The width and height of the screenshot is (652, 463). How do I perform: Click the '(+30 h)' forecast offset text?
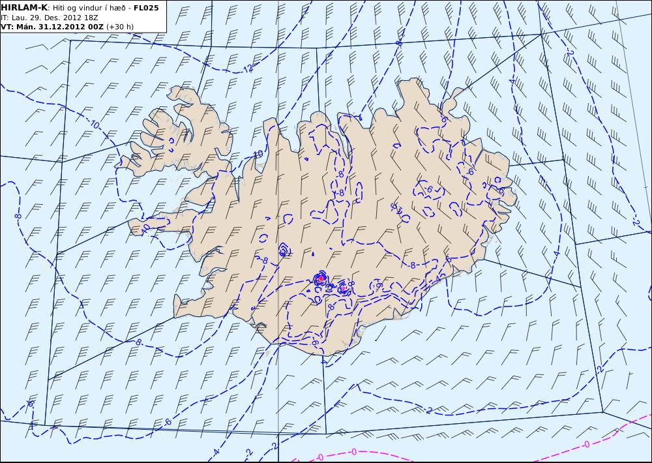[120, 27]
